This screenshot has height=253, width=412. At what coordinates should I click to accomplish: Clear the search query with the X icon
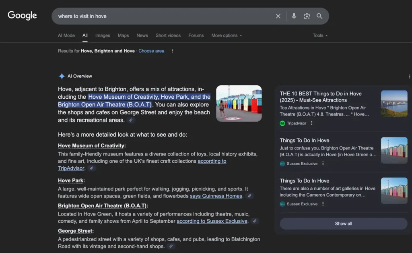coord(278,16)
